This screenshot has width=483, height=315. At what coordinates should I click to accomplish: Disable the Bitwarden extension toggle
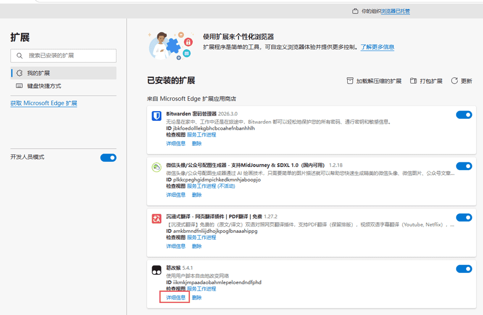464,115
